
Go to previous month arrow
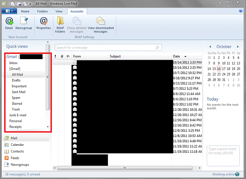point(210,47)
